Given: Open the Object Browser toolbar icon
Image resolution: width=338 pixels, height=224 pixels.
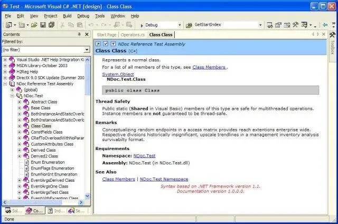Looking at the screenshot, I should [287, 25].
